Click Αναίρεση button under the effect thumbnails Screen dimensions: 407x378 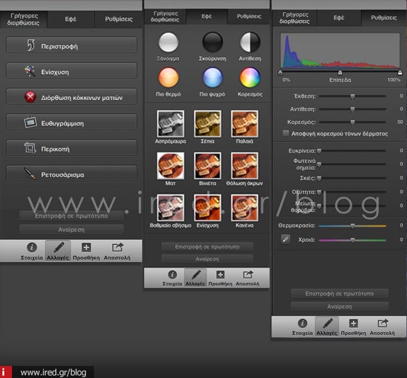pyautogui.click(x=207, y=259)
